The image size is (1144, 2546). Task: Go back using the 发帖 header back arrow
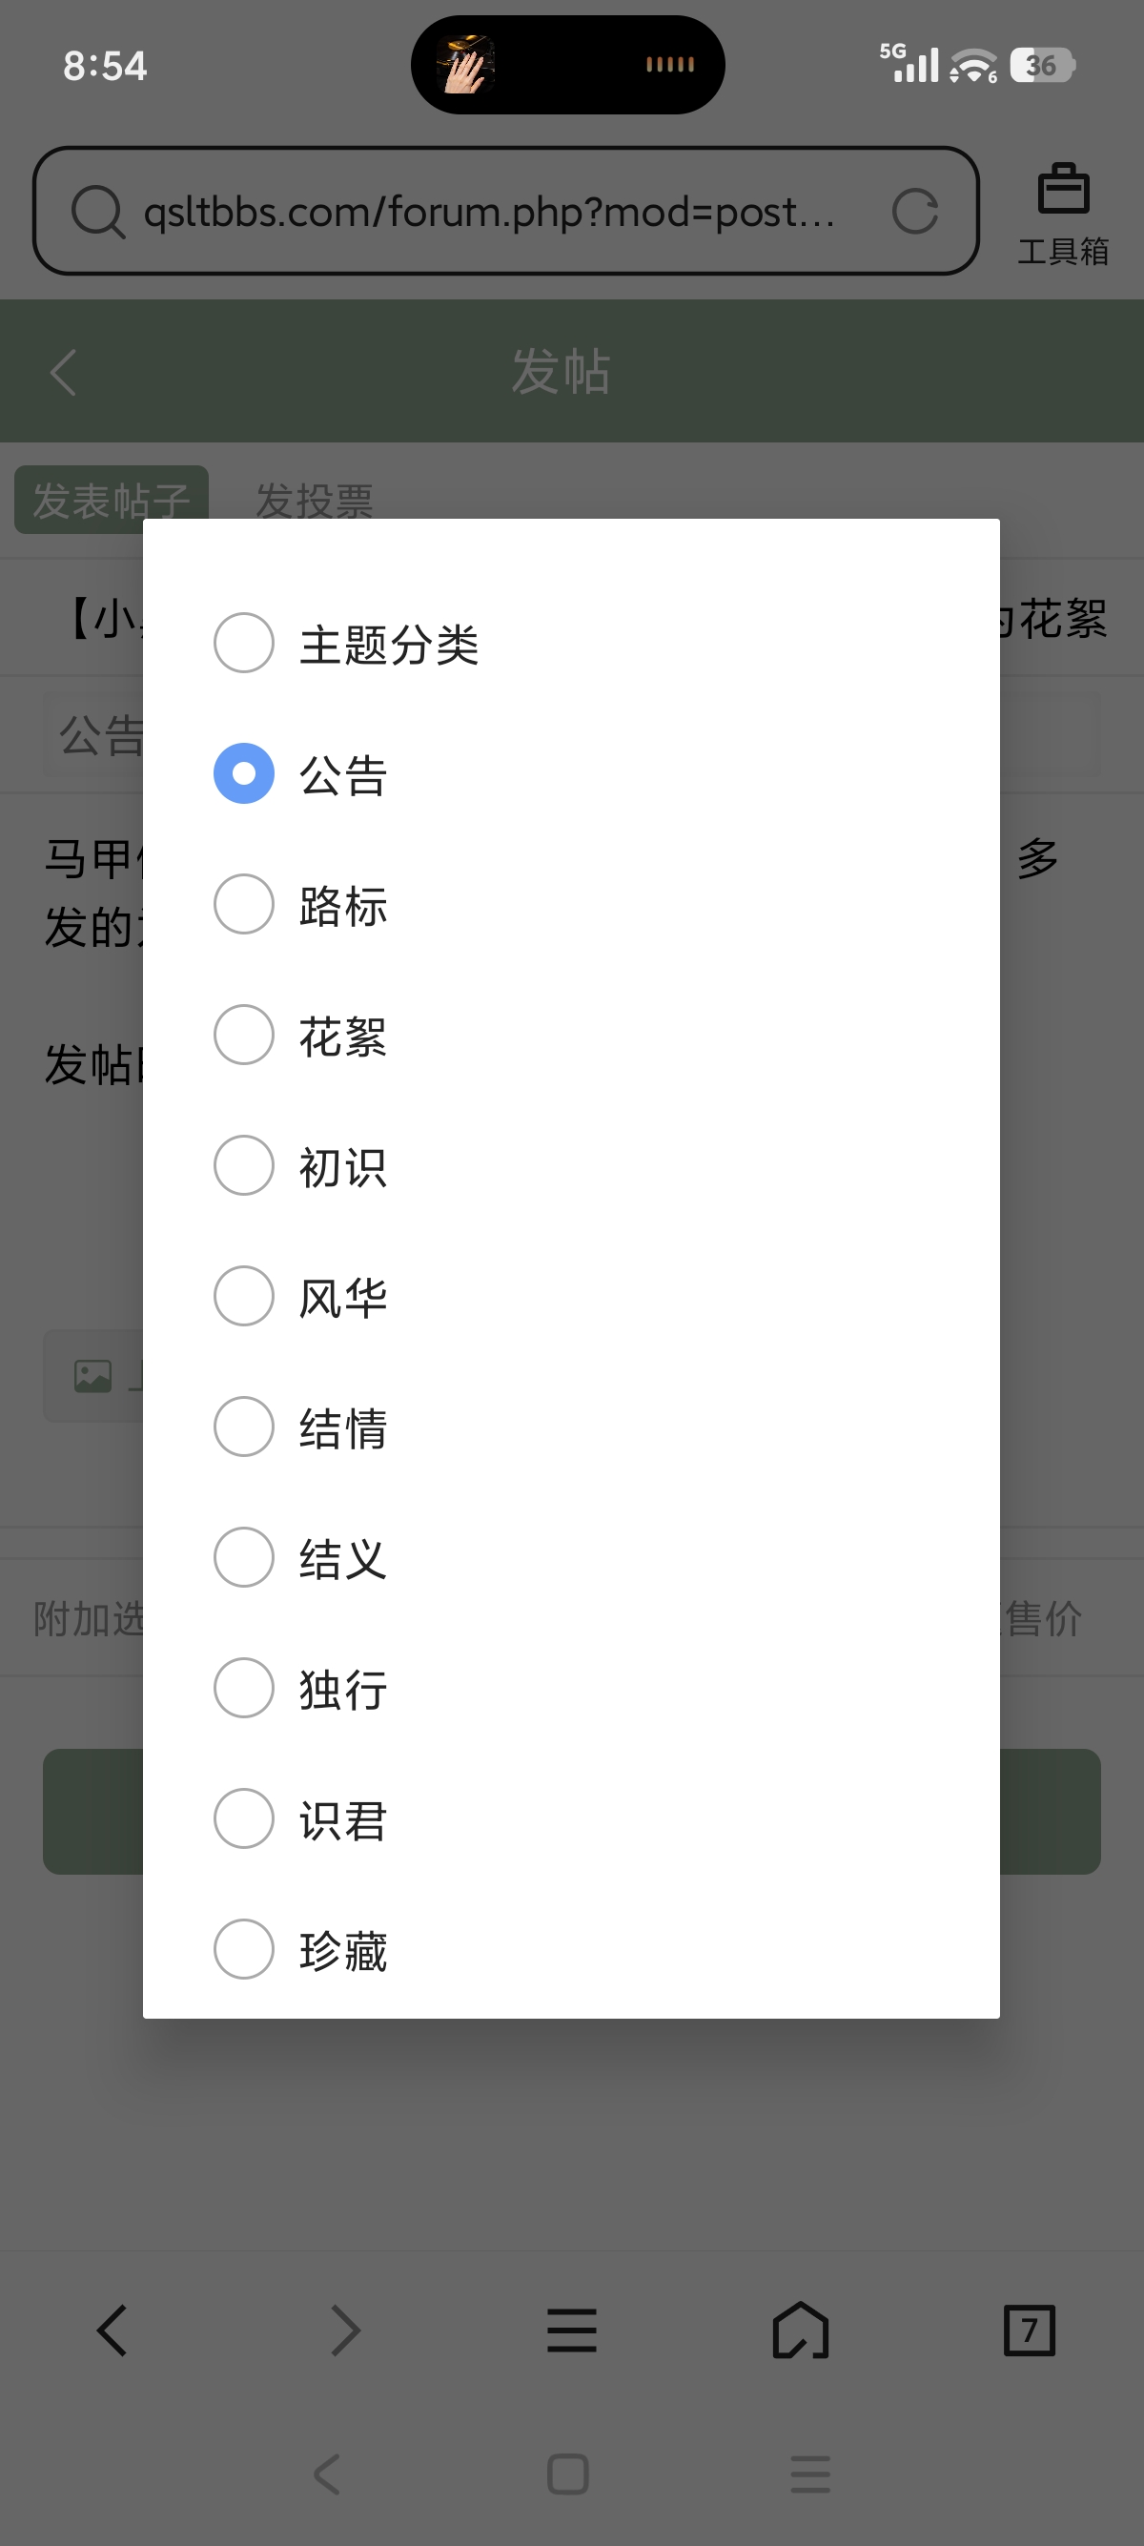(63, 371)
